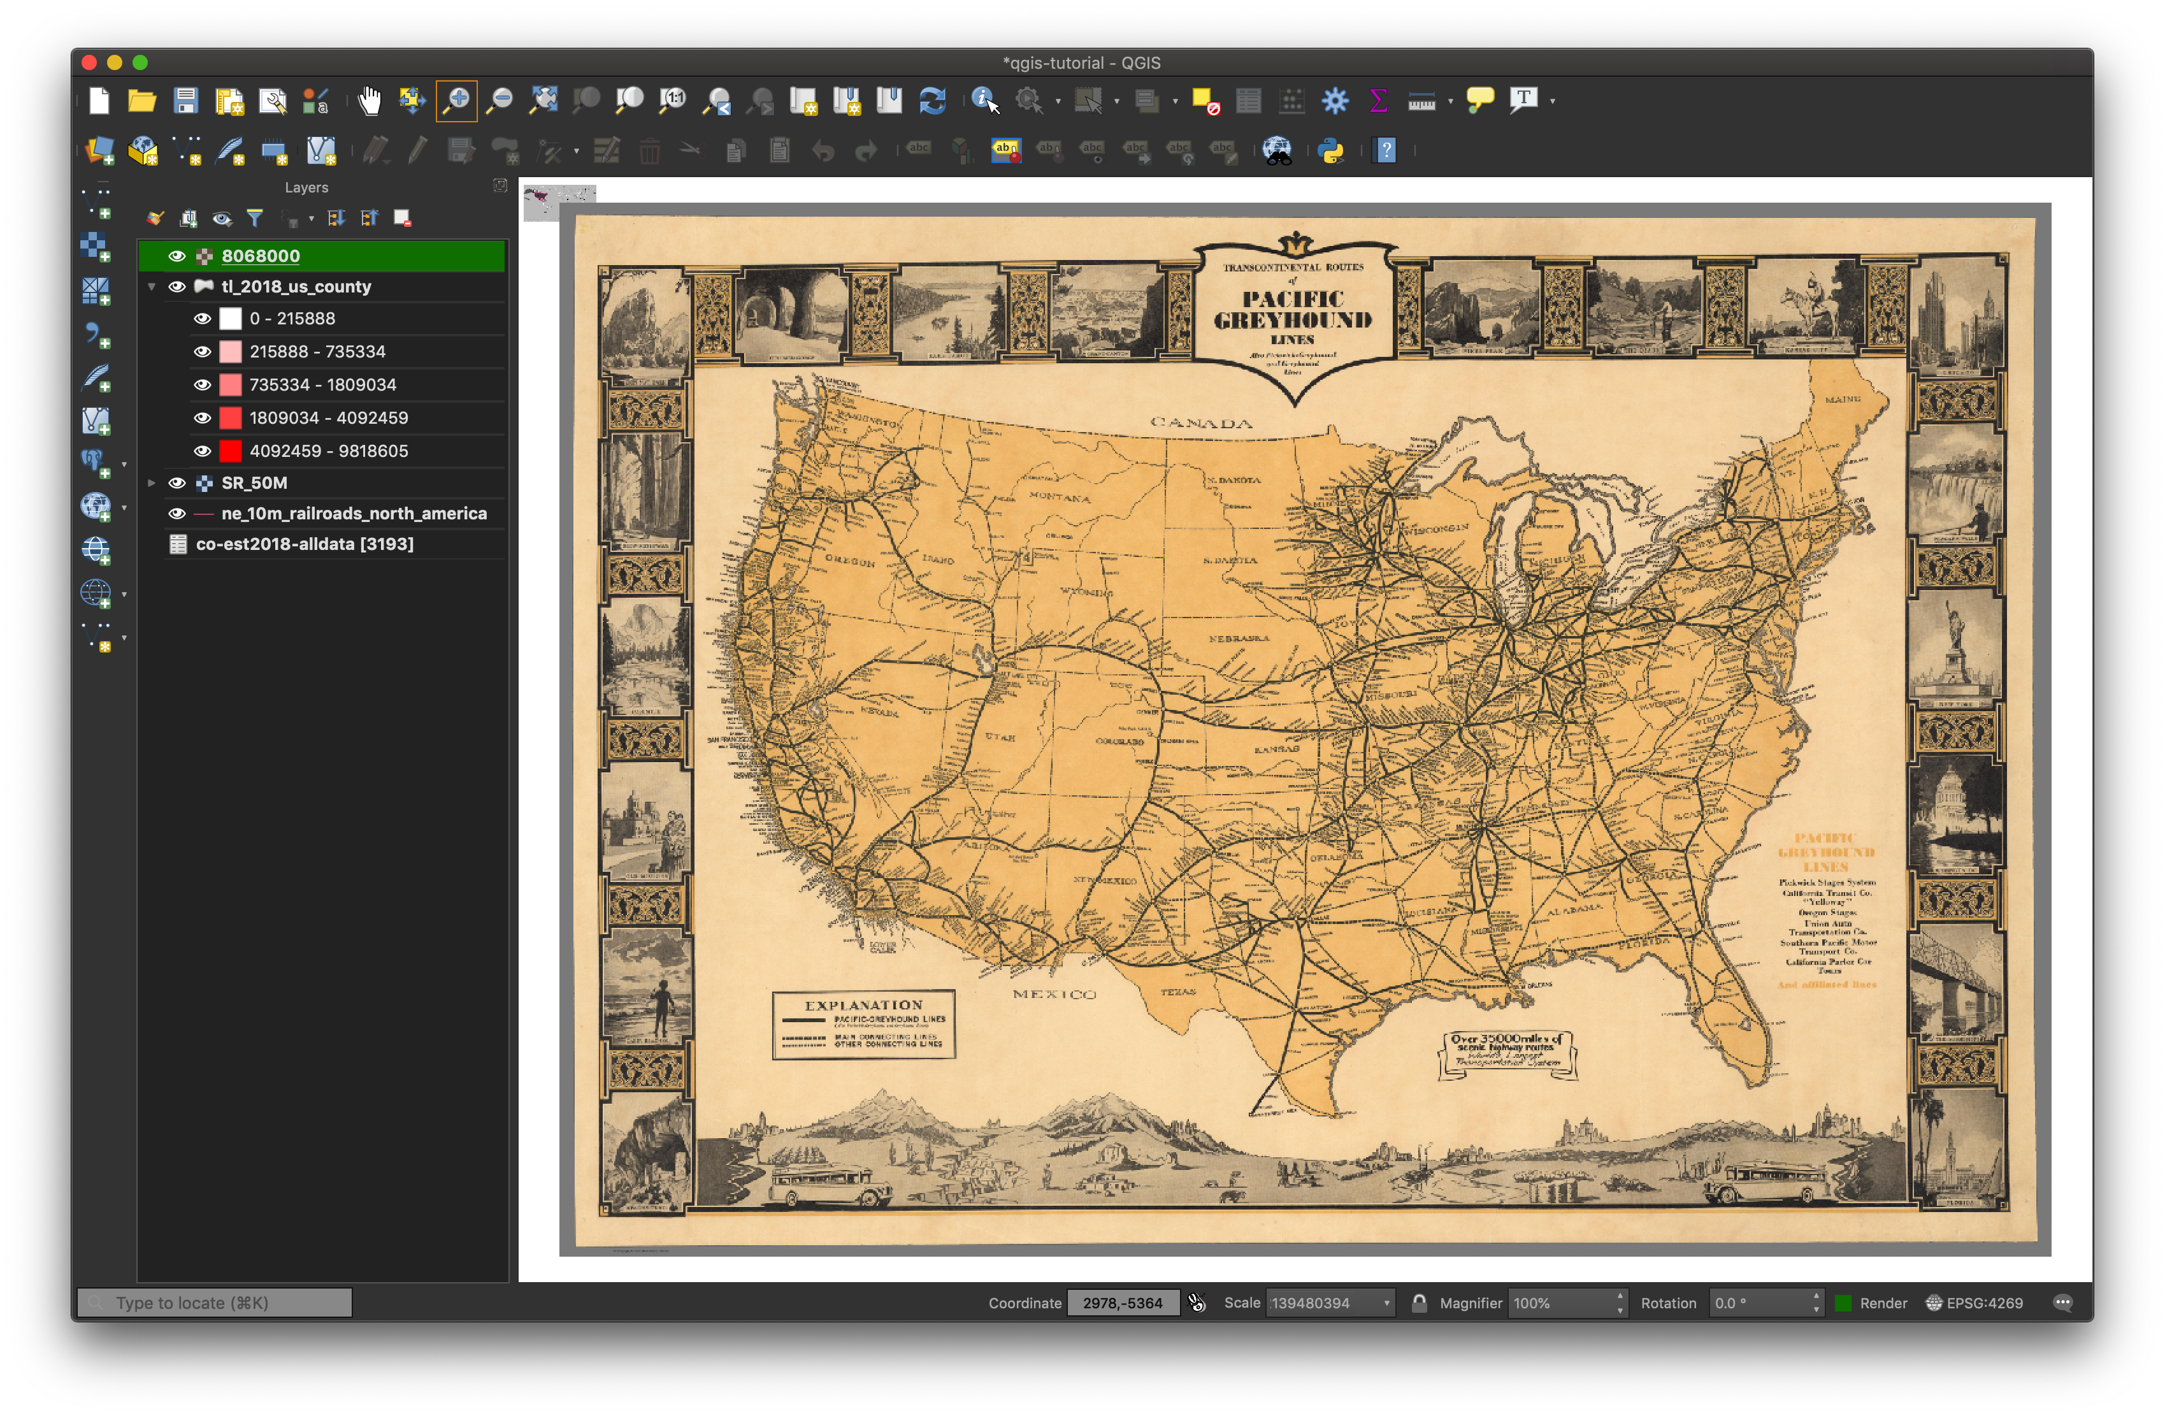Collapse the tl_2018_us_county layer tree

click(152, 287)
